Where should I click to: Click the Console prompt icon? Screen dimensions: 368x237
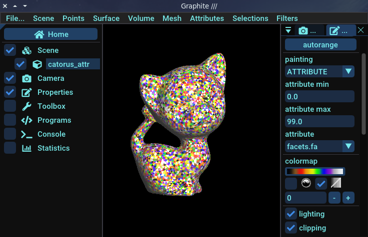[x=27, y=134]
